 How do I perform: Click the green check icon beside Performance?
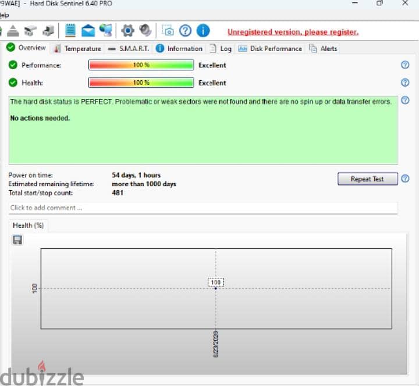click(x=13, y=65)
